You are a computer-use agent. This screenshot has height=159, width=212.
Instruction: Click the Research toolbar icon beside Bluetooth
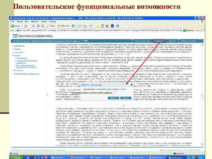pyautogui.click(x=107, y=26)
